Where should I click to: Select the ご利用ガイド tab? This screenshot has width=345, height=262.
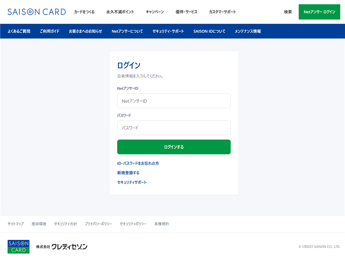click(50, 31)
